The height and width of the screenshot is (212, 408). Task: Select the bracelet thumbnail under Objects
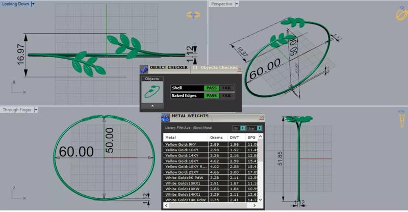152,92
